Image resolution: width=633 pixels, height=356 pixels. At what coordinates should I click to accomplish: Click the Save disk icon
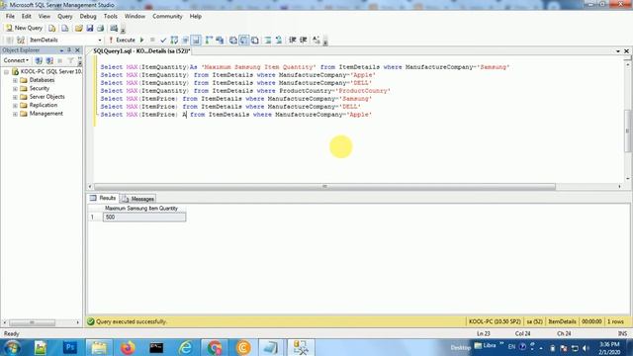click(90, 29)
